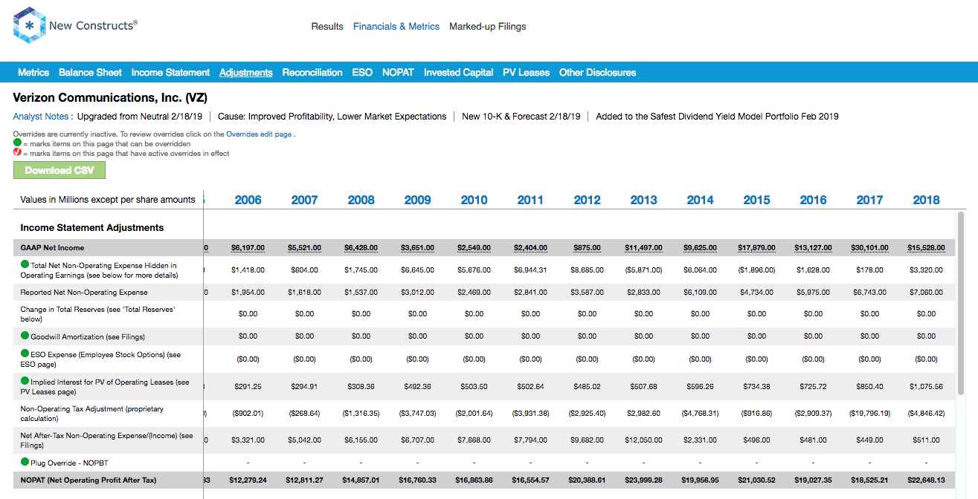The image size is (978, 499).
Task: Click the 2012 column header
Action: pyautogui.click(x=587, y=200)
